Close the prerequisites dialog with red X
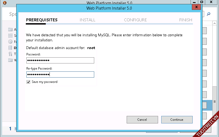Screen dimensions: 219x137 tap(196, 7)
